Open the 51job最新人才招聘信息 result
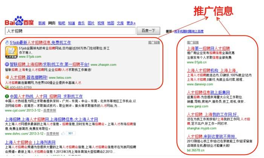 (40, 43)
